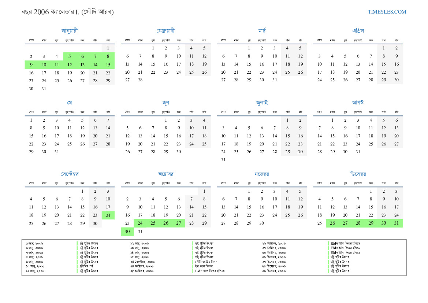The height and width of the screenshot is (303, 428).
Task: Open the মার্চ month heading
Action: [262, 31]
